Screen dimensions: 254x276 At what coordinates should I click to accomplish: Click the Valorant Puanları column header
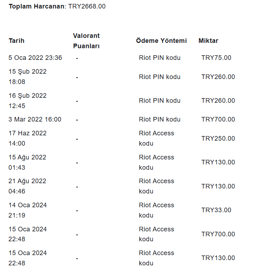tap(86, 41)
